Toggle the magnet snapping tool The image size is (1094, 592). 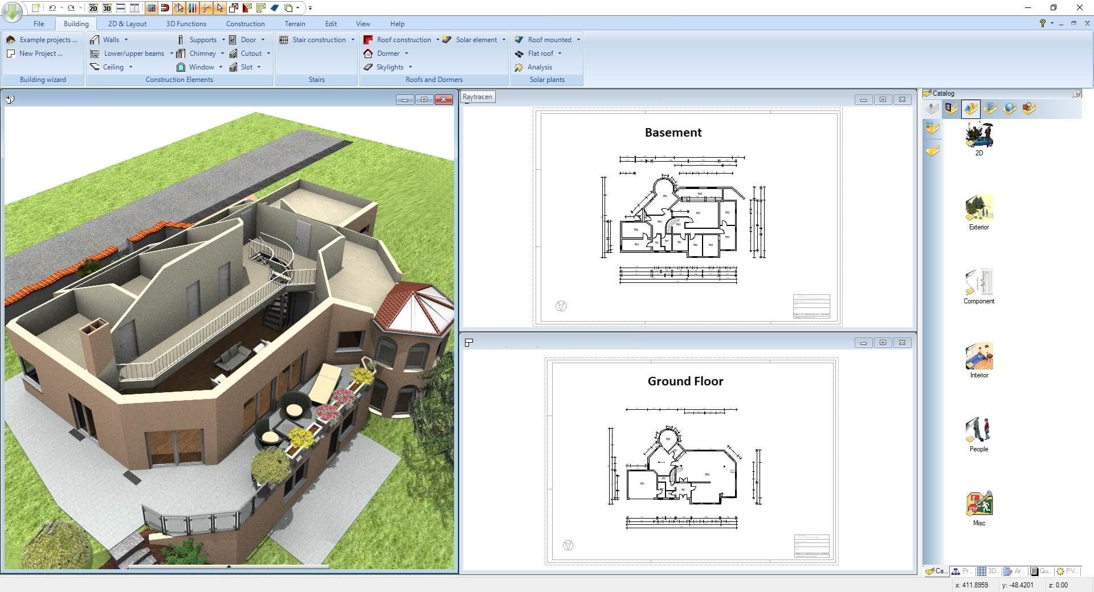click(x=164, y=8)
